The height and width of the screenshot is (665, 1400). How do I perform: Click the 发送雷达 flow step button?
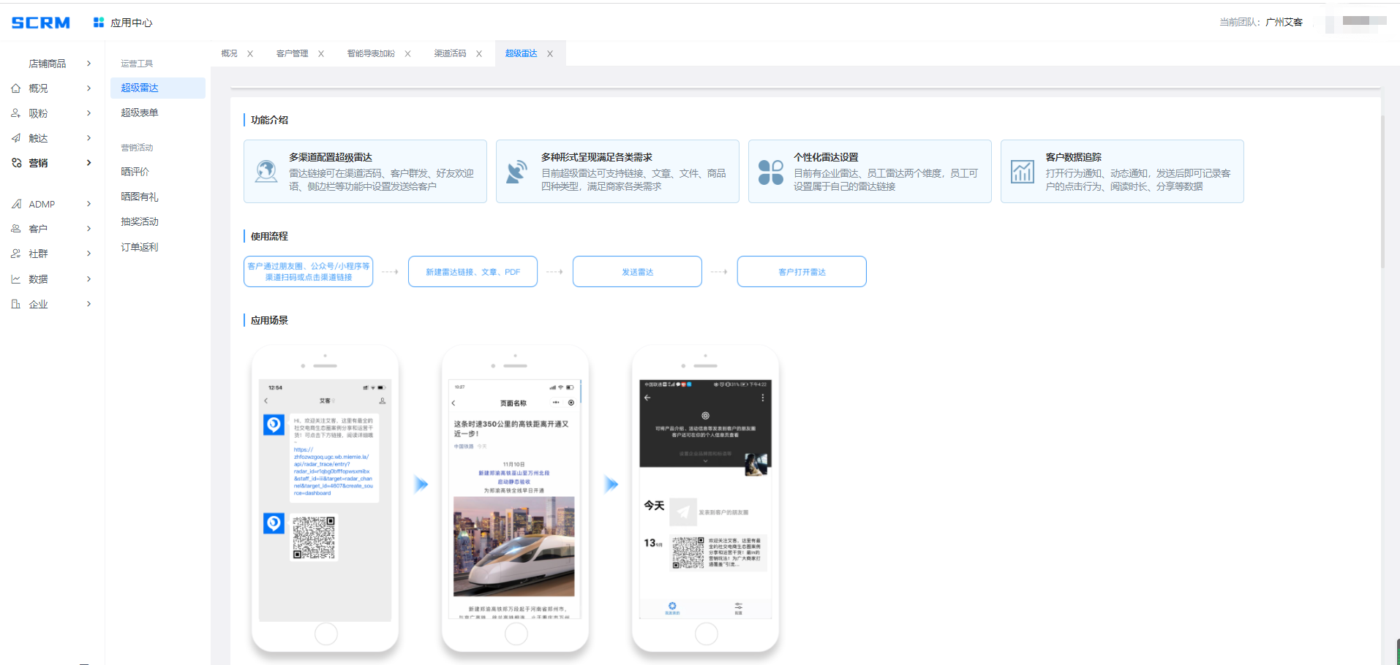pos(637,272)
